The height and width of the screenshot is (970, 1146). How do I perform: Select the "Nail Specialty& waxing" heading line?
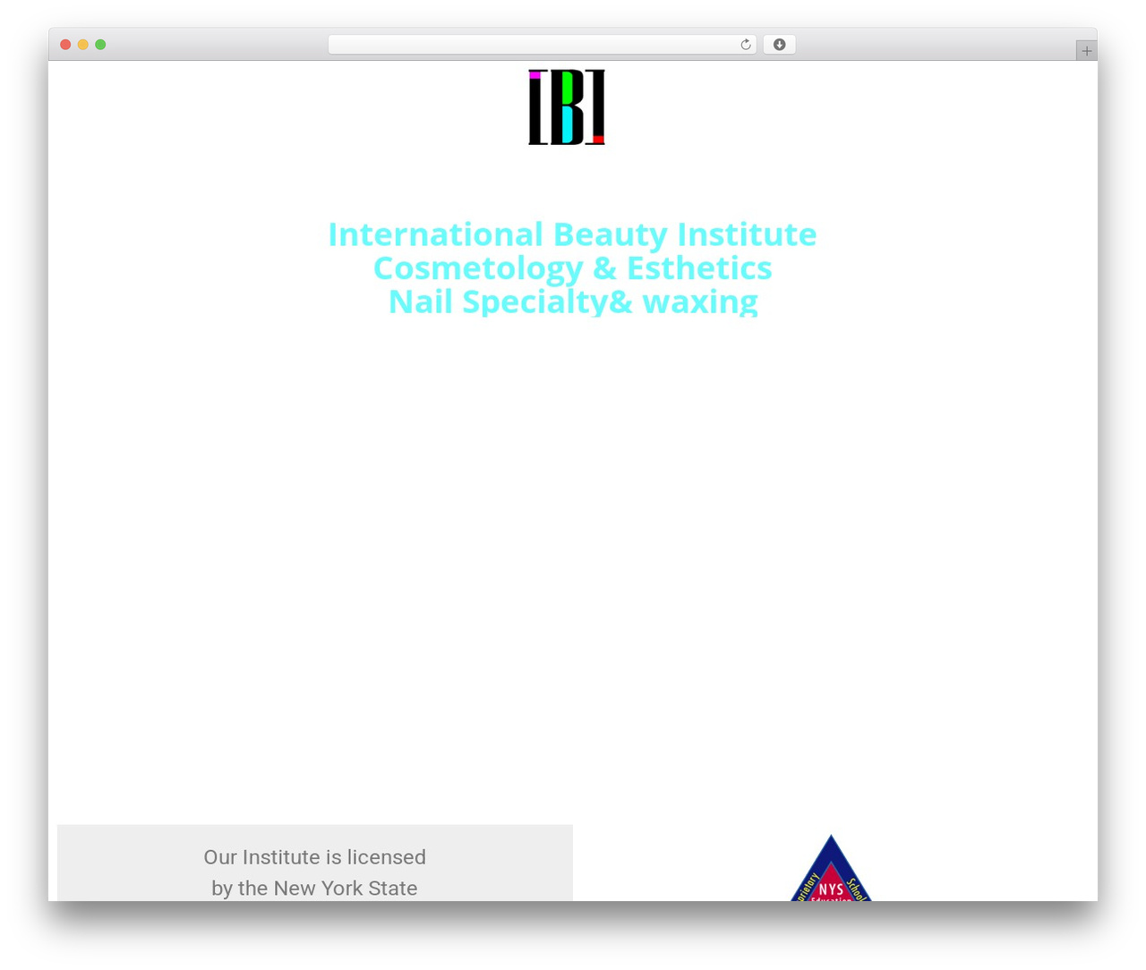(x=573, y=302)
